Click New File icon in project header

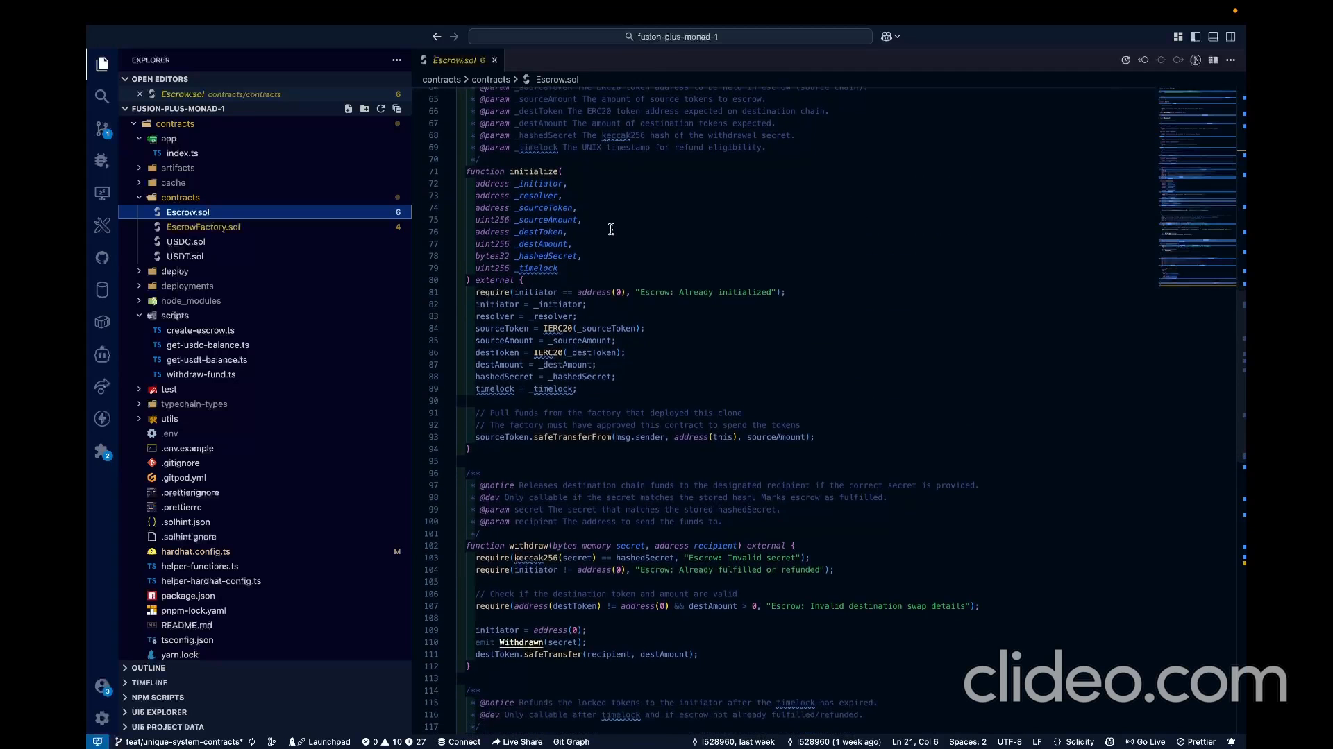click(x=349, y=109)
